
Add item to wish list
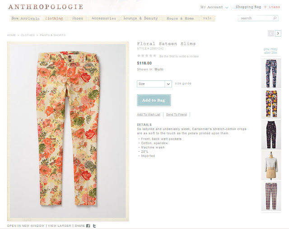tap(149, 115)
